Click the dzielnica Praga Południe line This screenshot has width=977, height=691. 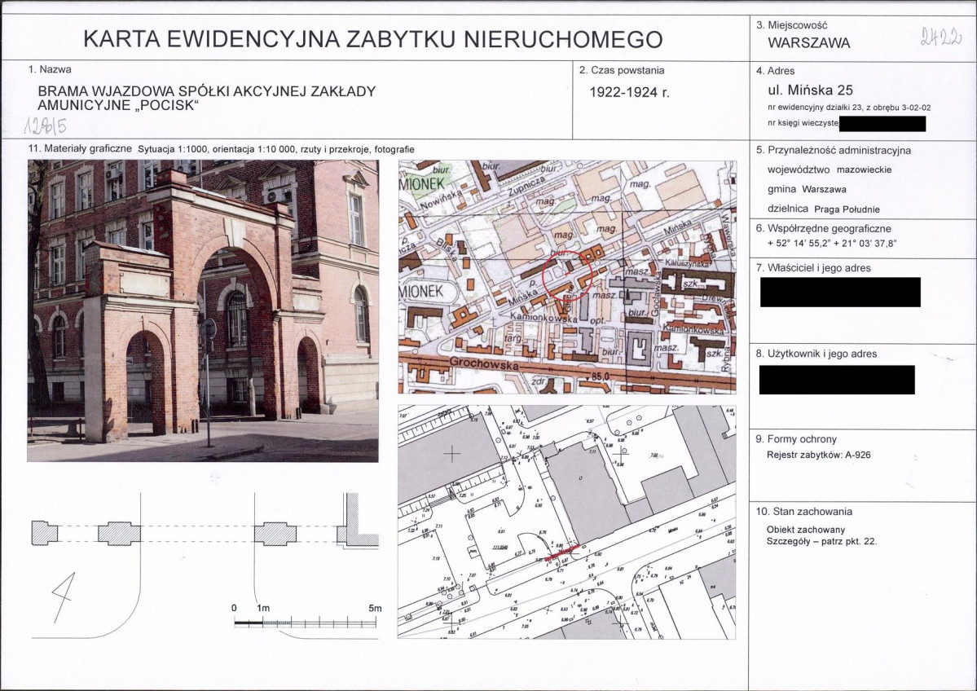point(824,209)
